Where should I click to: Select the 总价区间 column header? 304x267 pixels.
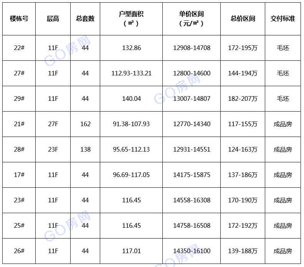tap(243, 19)
